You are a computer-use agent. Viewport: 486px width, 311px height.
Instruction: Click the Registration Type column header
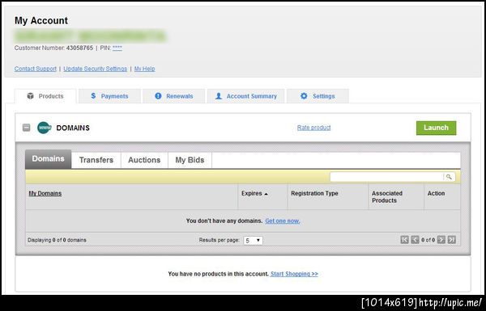pyautogui.click(x=314, y=193)
